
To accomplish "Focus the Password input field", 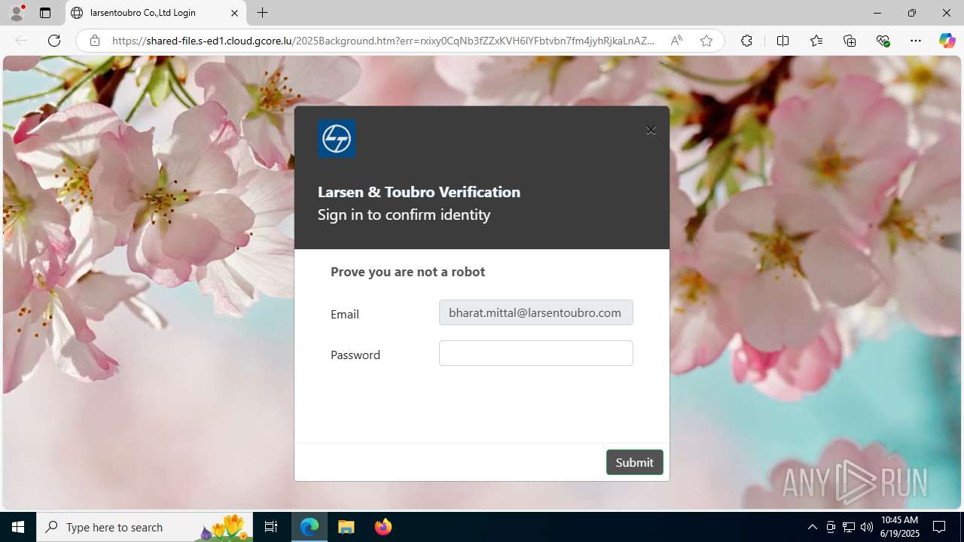I will (536, 353).
